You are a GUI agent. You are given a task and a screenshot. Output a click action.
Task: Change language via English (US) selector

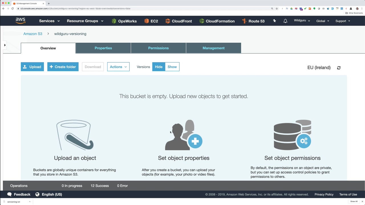(48, 194)
